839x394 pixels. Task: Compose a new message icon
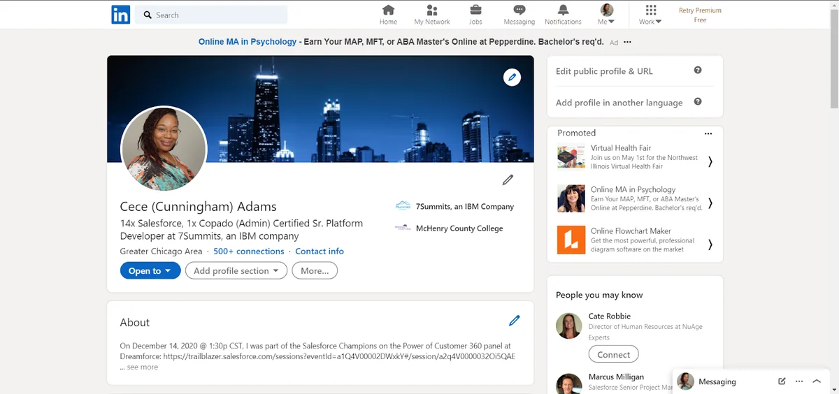782,381
